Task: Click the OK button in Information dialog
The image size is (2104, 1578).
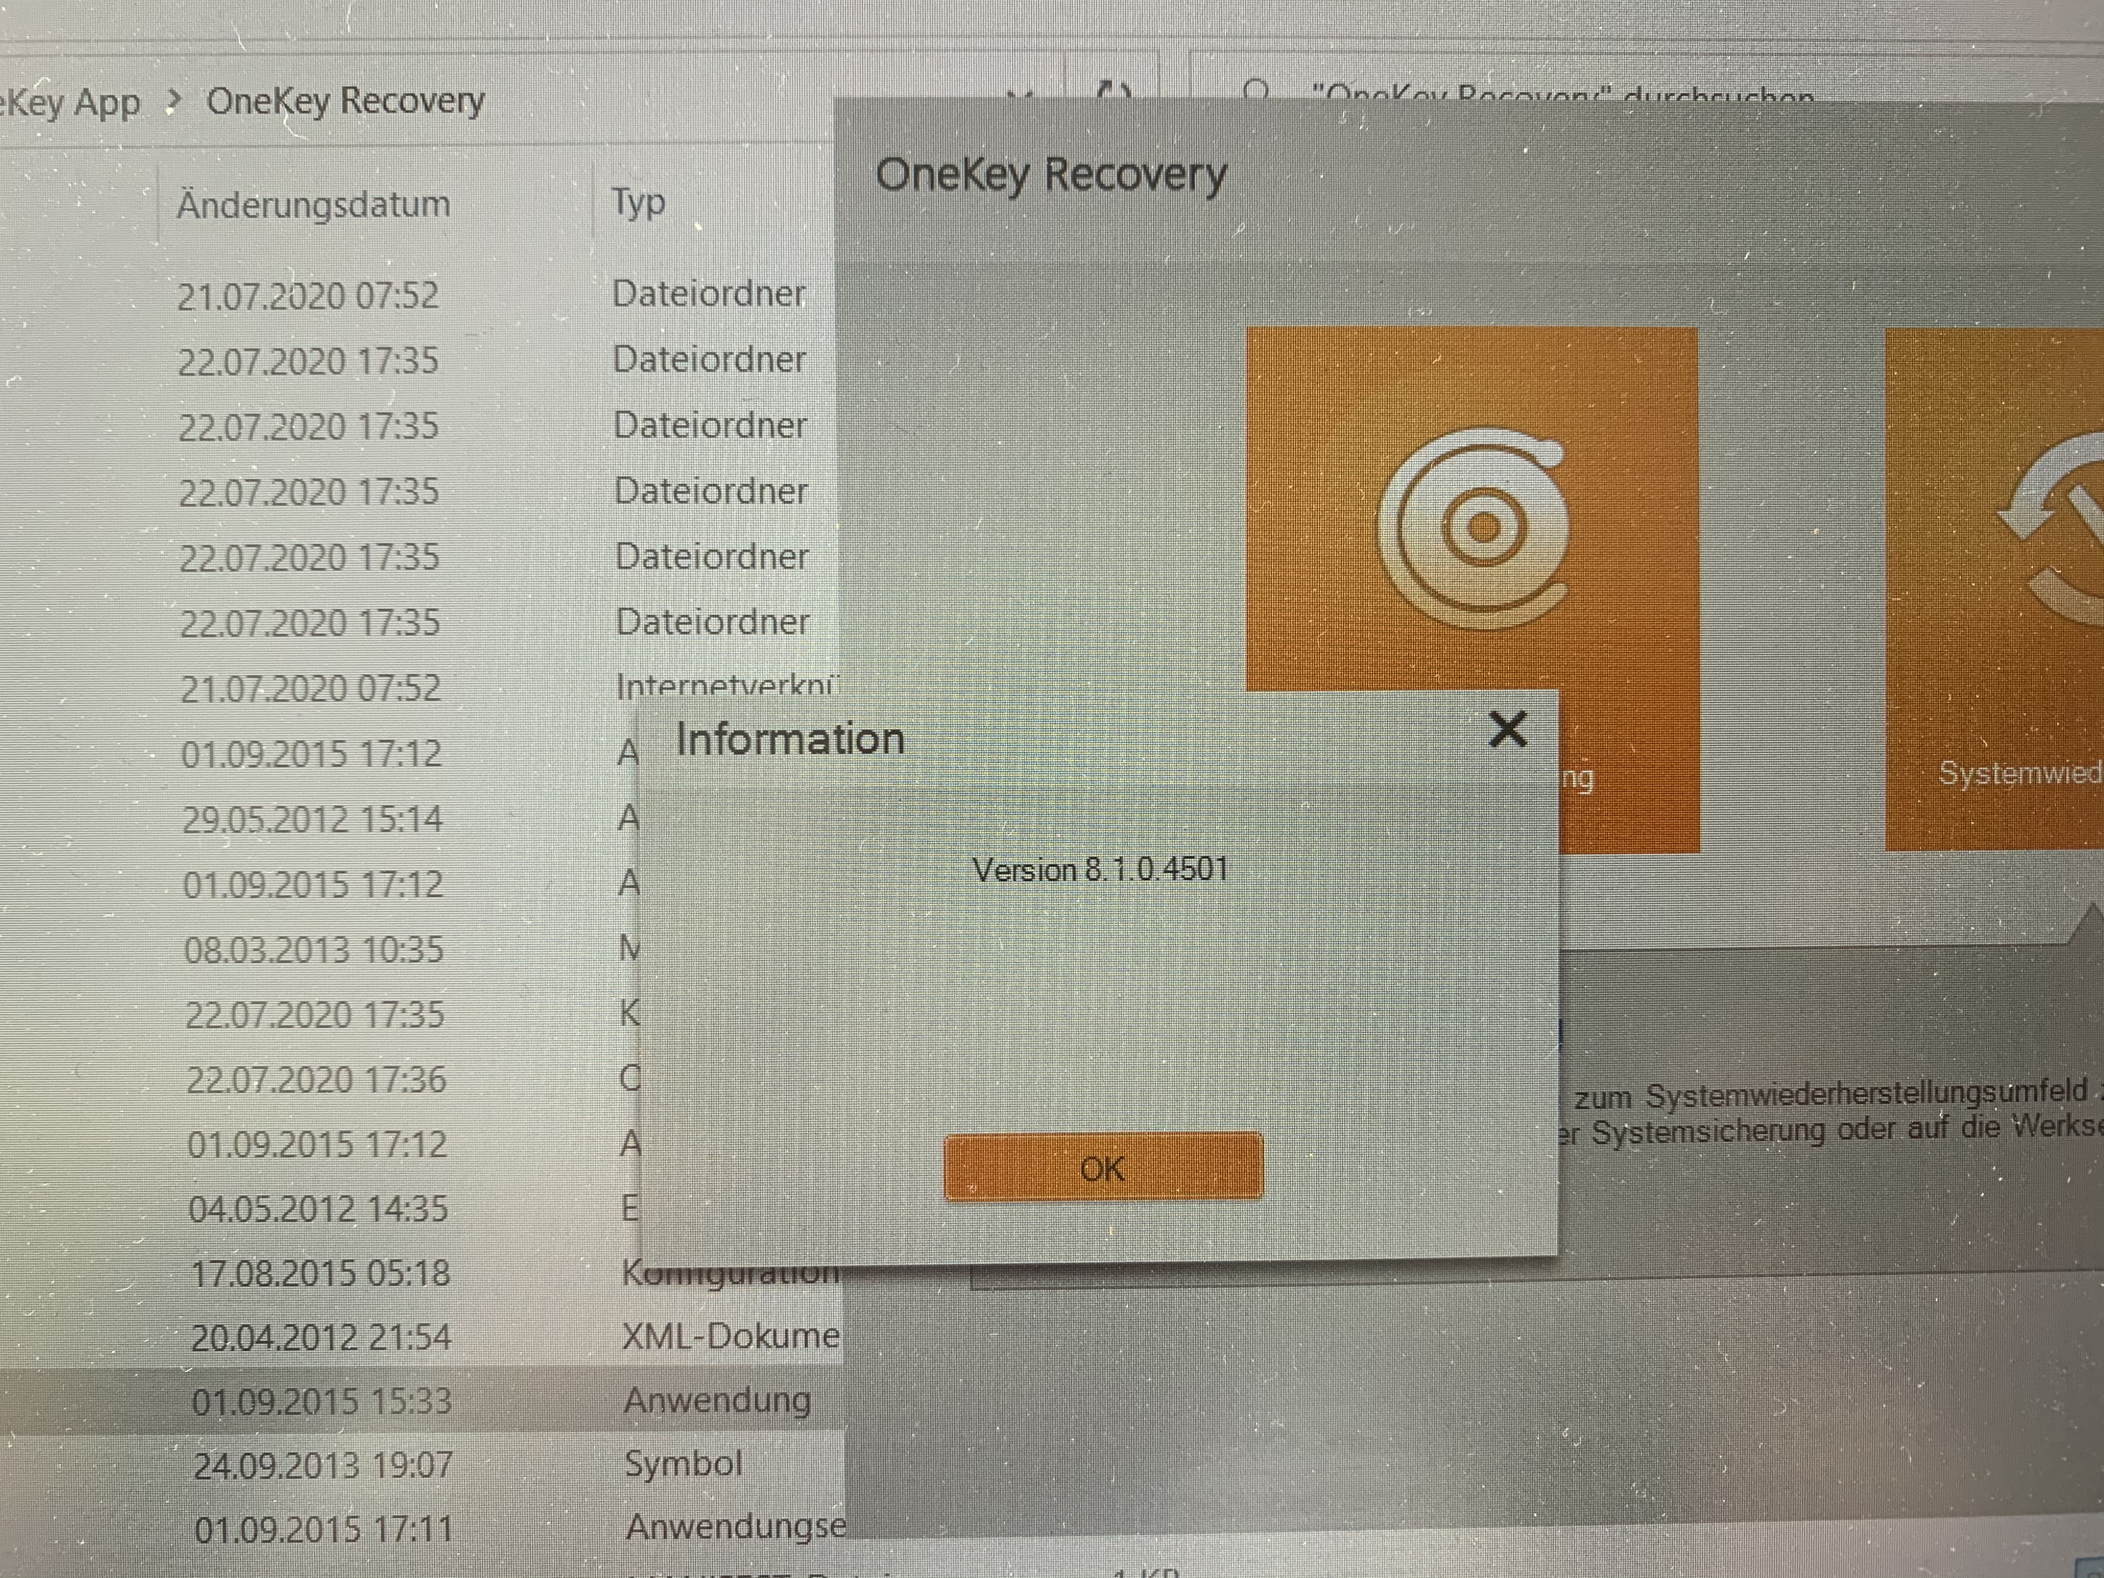Action: coord(1103,1167)
